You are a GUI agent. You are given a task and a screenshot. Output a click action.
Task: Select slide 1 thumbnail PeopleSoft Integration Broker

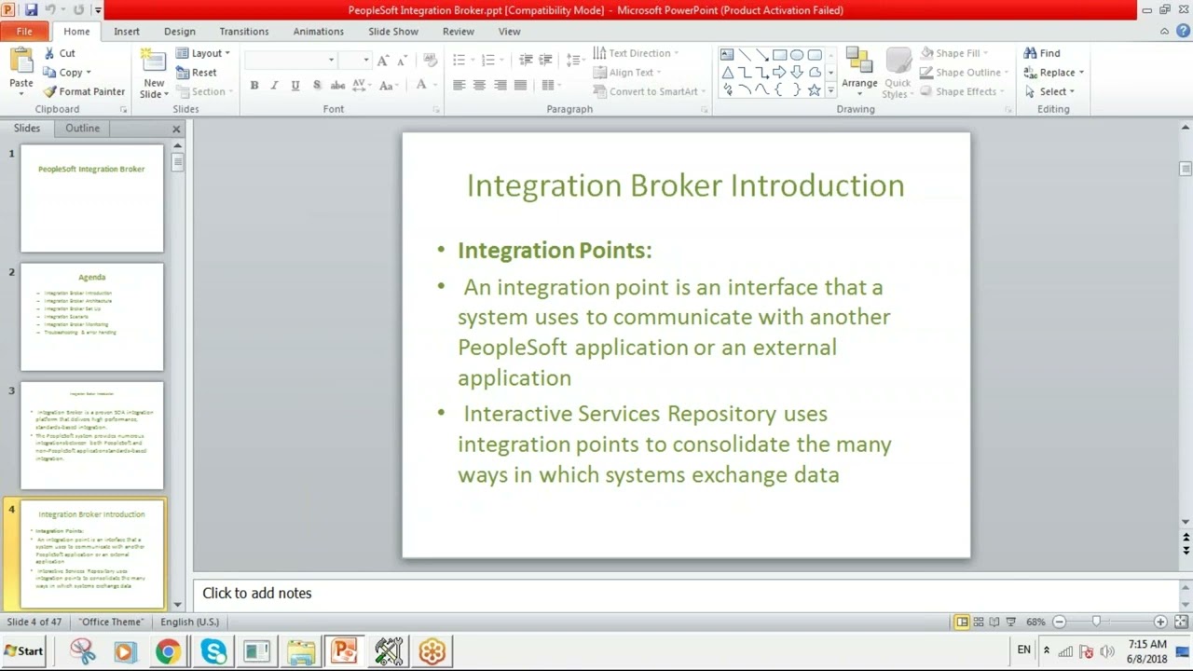[x=92, y=199]
